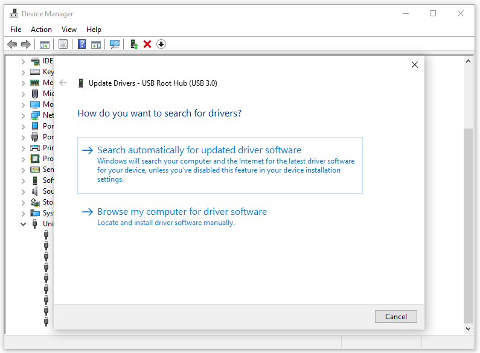Viewport: 480px width, 353px height.
Task: Choose Search automatically for updated driver software
Action: click(x=199, y=150)
